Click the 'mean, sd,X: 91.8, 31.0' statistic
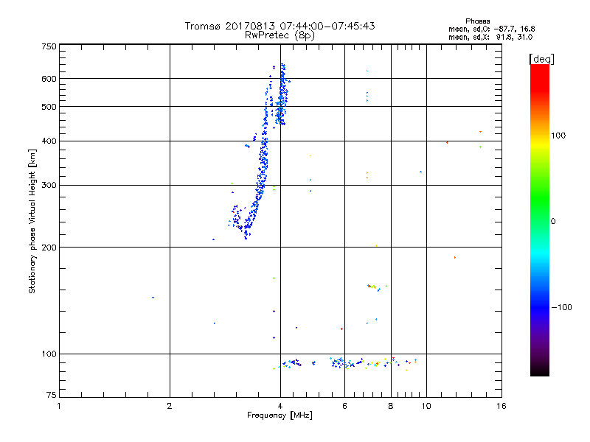Screen dimensions: 590x442 pyautogui.click(x=490, y=37)
